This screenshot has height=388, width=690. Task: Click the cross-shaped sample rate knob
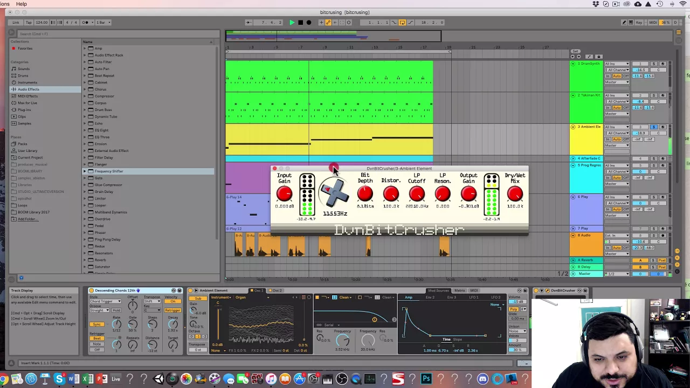335,193
